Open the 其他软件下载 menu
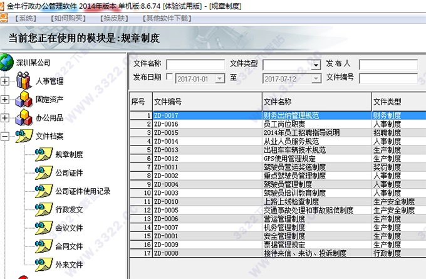Screen dimensions: 426x279 [167, 18]
